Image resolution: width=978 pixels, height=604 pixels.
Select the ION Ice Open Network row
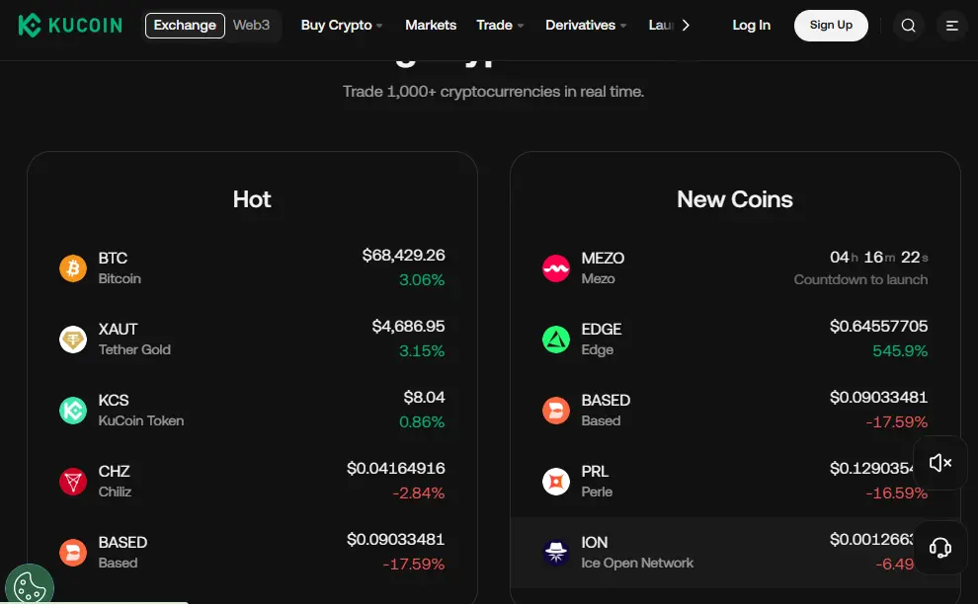coord(735,551)
